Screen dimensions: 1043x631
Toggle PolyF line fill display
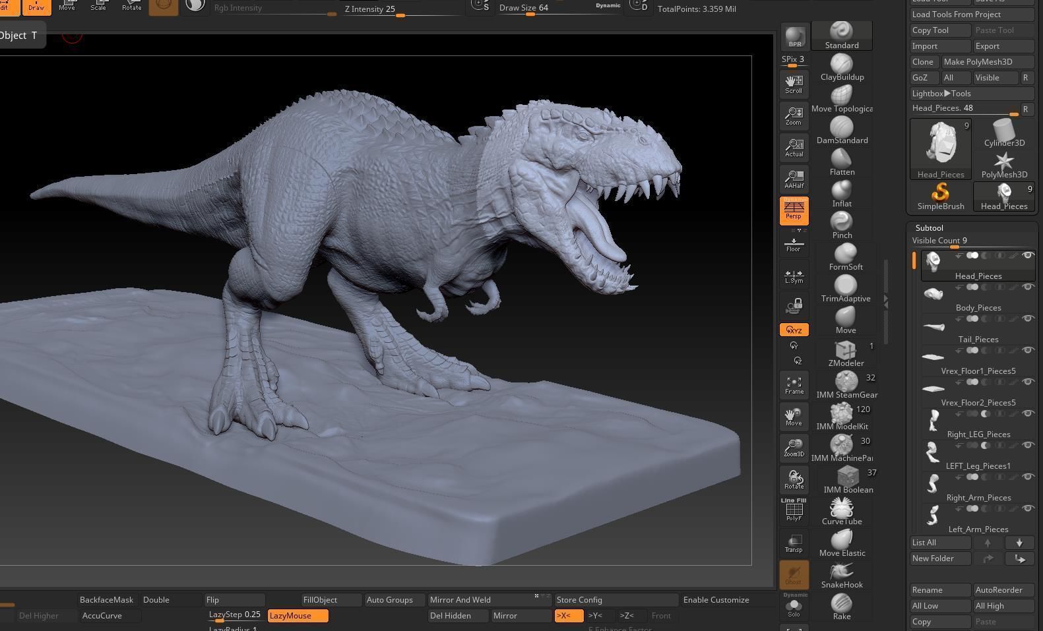[794, 511]
